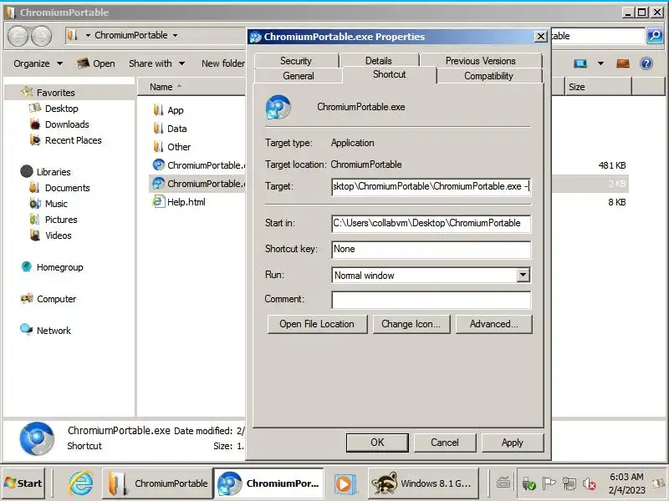Click New folder in the Explorer toolbar

pos(222,63)
